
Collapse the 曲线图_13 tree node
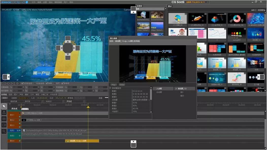[x=176, y=89]
